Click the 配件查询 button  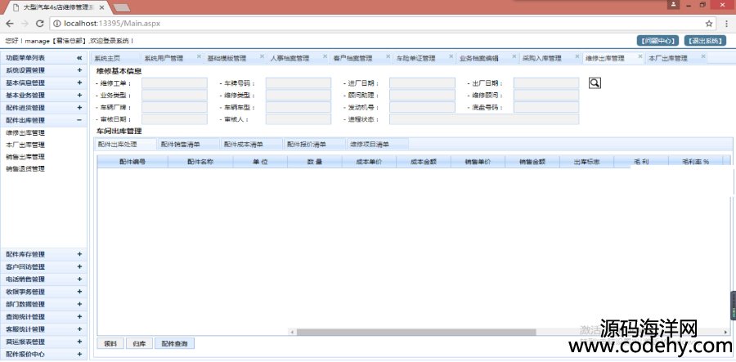pos(174,344)
